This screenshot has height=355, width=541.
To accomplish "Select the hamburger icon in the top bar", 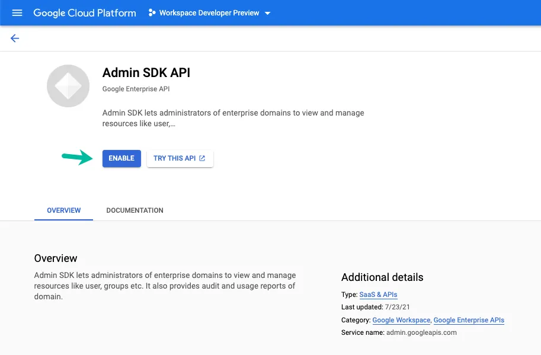I will pos(17,12).
